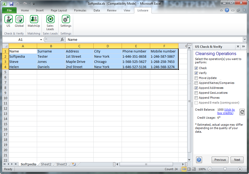
Task: Open Customize Quick Access Toolbar dropdown
Action: pyautogui.click(x=34, y=4)
